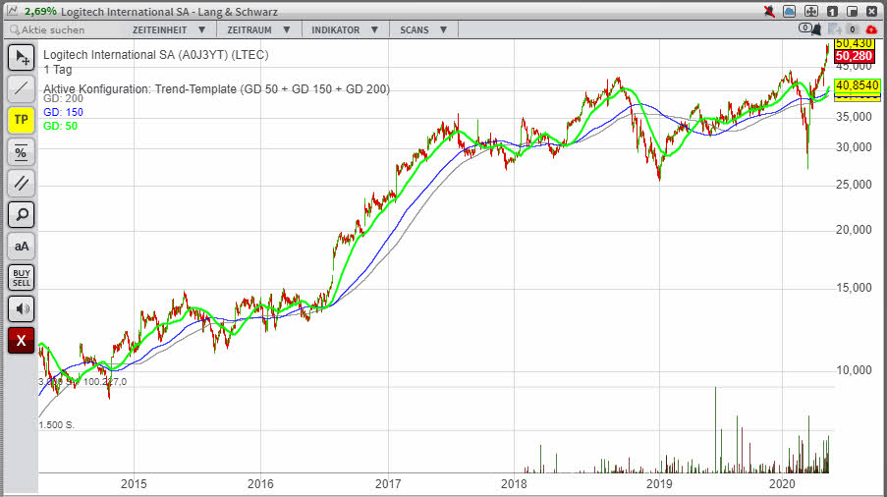Click the red 50,280 current price label

click(x=854, y=56)
